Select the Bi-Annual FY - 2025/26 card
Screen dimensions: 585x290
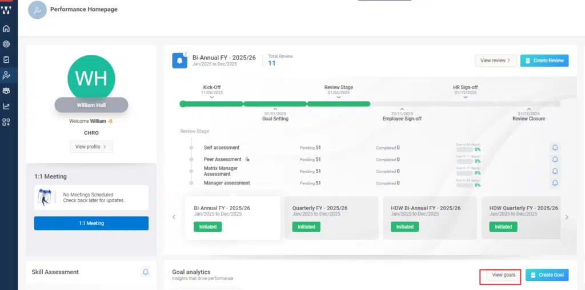click(233, 217)
